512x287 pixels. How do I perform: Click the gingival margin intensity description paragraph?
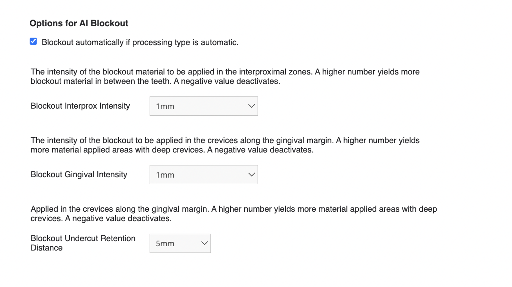[x=225, y=145]
